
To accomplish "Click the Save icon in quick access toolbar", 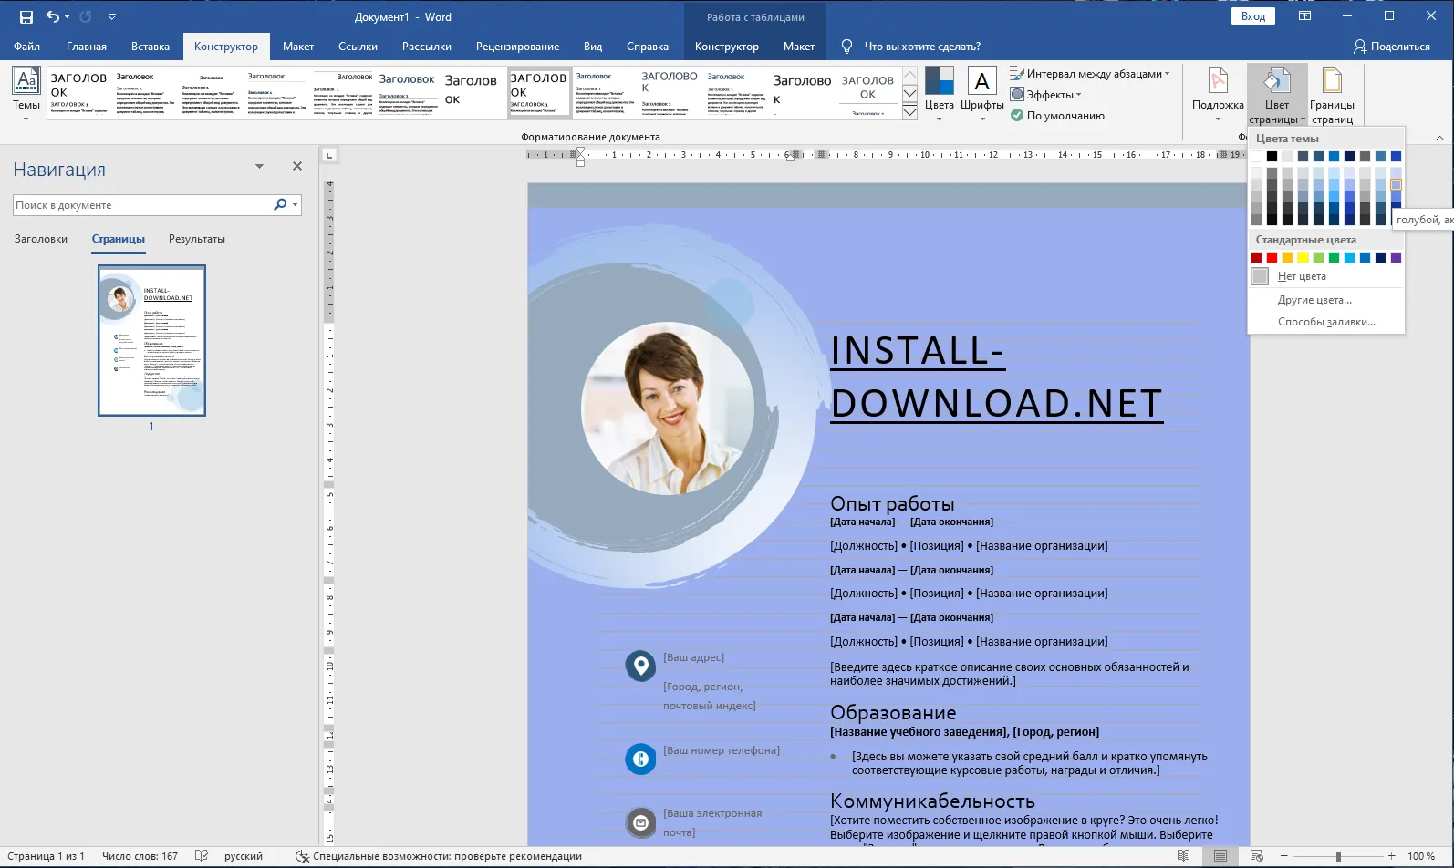I will point(26,16).
